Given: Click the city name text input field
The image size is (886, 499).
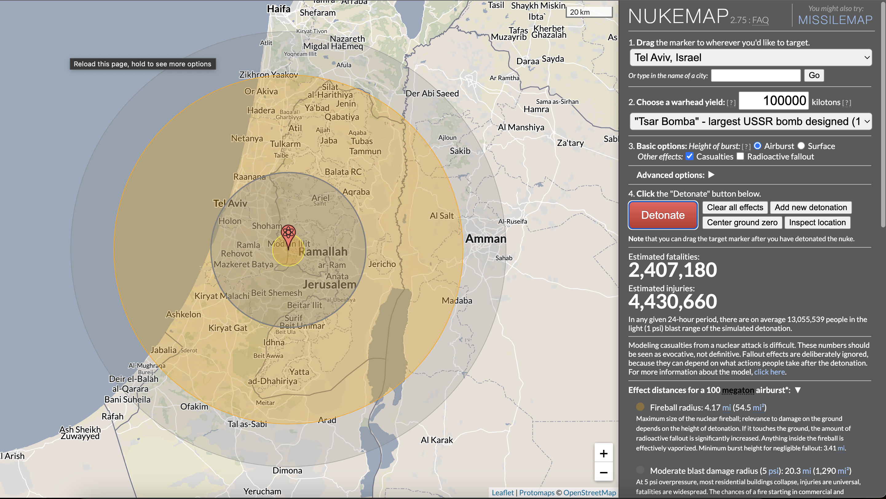Looking at the screenshot, I should click(x=756, y=75).
